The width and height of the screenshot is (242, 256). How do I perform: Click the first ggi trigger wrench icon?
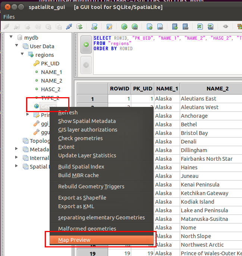[x=37, y=124]
